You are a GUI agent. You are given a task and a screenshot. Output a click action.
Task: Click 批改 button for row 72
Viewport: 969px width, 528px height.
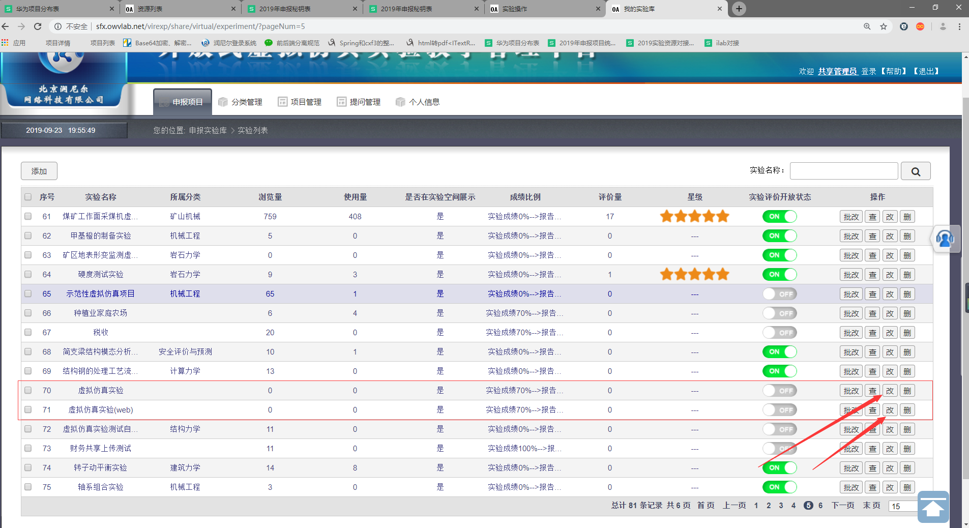click(x=851, y=429)
